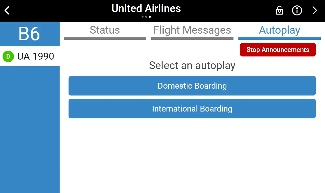
Task: Click the United Airlines title text
Action: (x=146, y=8)
